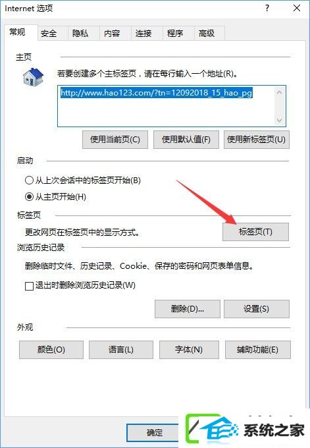Click the 删除(D)... button
This screenshot has width=310, height=448.
coord(188,309)
